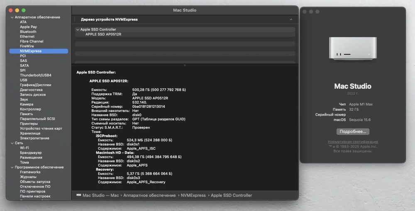Click the Подробнее... button
Viewport: 415px width, 211px height.
coord(353,131)
